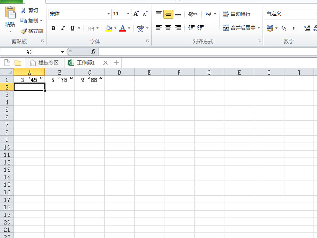Image resolution: width=317 pixels, height=238 pixels.
Task: Switch to the 模板专区 tab
Action: tap(44, 63)
